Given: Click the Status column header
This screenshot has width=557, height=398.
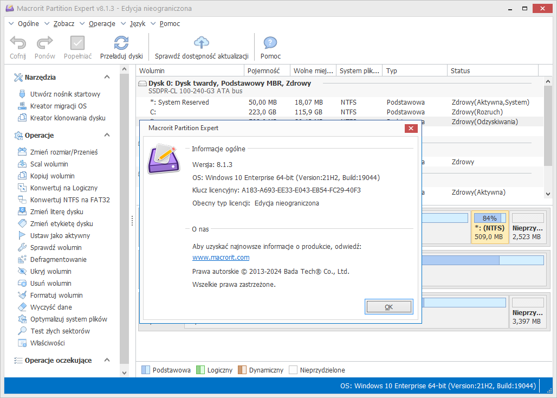Looking at the screenshot, I should pos(493,70).
